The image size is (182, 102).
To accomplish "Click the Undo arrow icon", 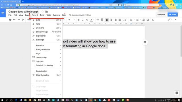I will 15,20.
